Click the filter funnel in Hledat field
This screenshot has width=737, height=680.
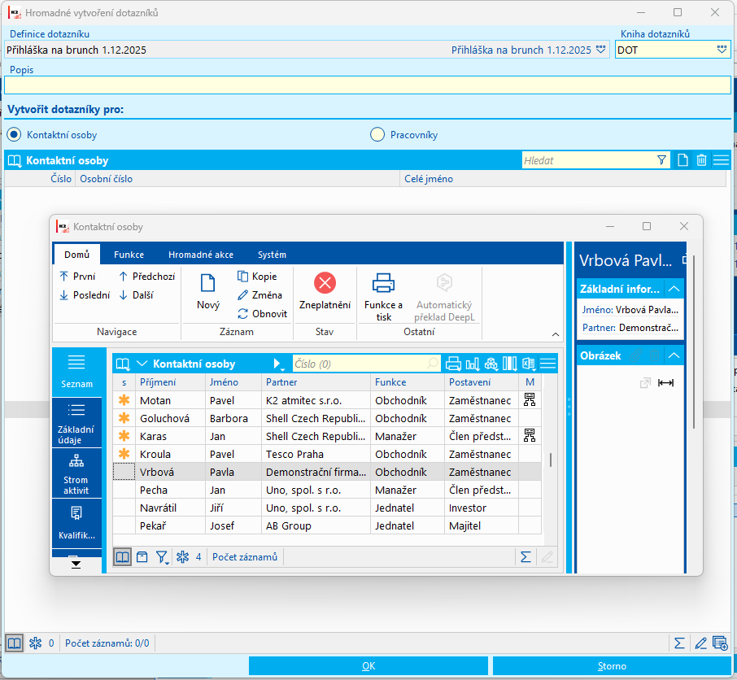(661, 160)
